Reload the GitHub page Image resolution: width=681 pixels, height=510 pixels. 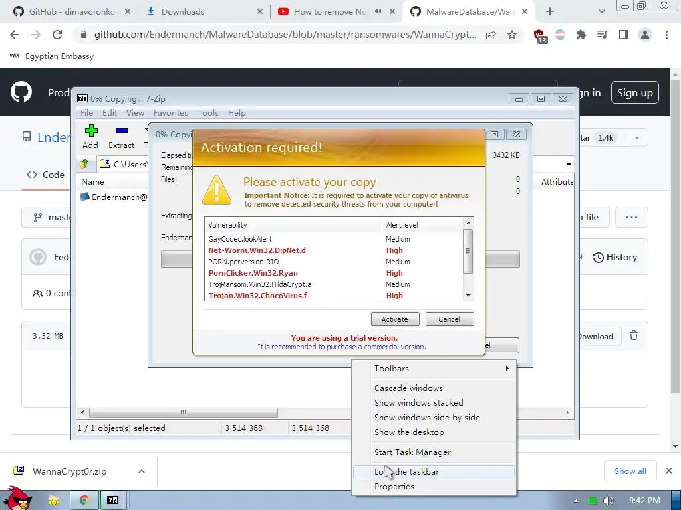tap(57, 35)
